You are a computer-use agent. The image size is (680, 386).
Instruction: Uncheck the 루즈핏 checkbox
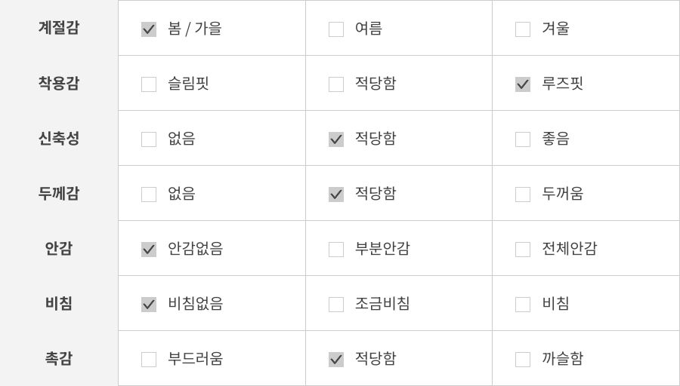pyautogui.click(x=523, y=84)
